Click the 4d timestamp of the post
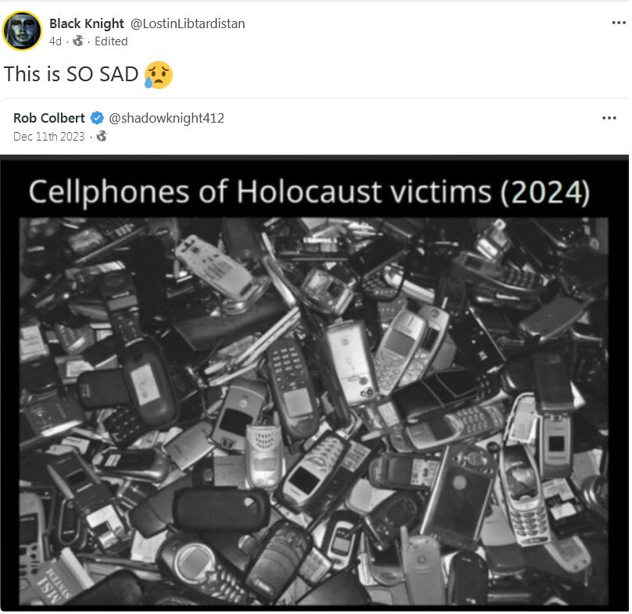 55,41
